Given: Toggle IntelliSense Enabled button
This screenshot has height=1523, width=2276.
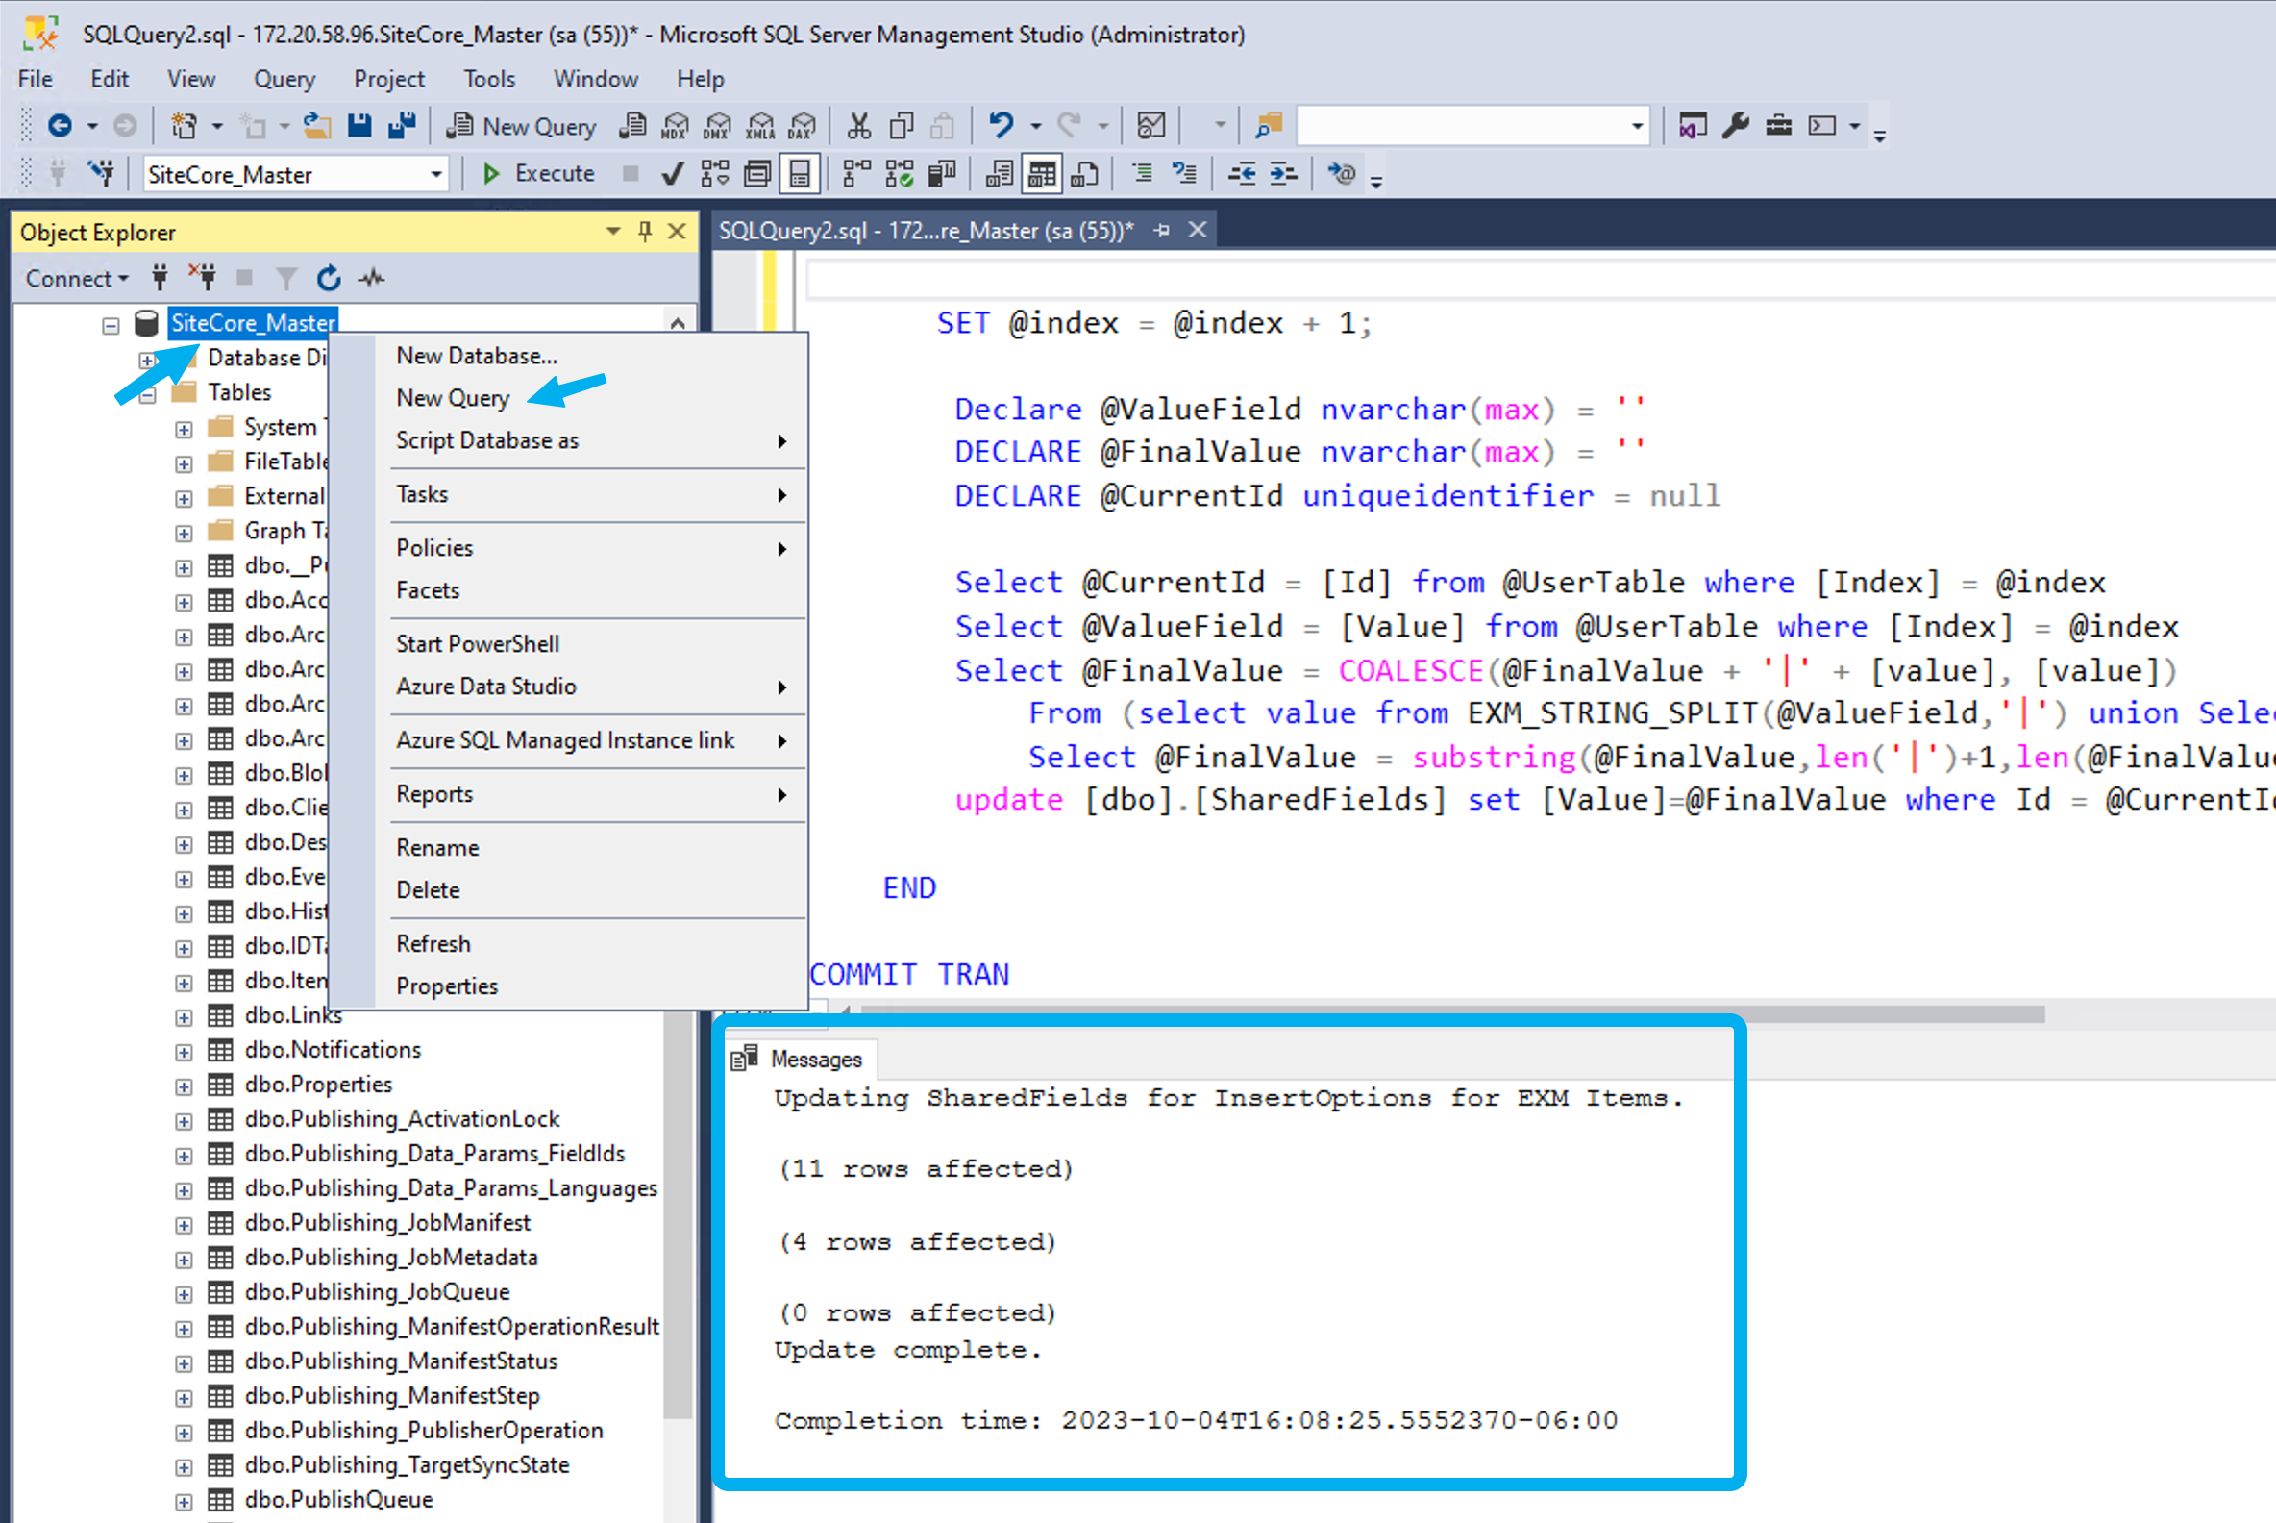Looking at the screenshot, I should [799, 174].
